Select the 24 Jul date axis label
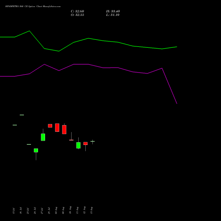This screenshot has width=221, height=221. coord(35,210)
